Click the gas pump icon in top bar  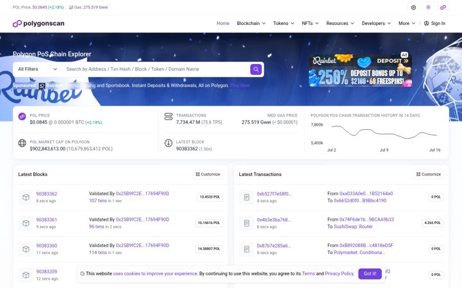[x=71, y=7]
